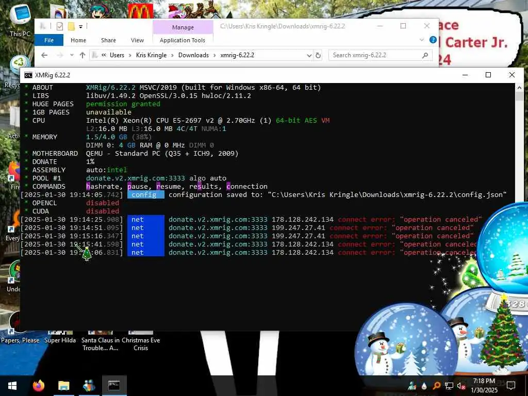The width and height of the screenshot is (528, 396).
Task: Expand the Explorer ribbon chevron
Action: tap(422, 40)
